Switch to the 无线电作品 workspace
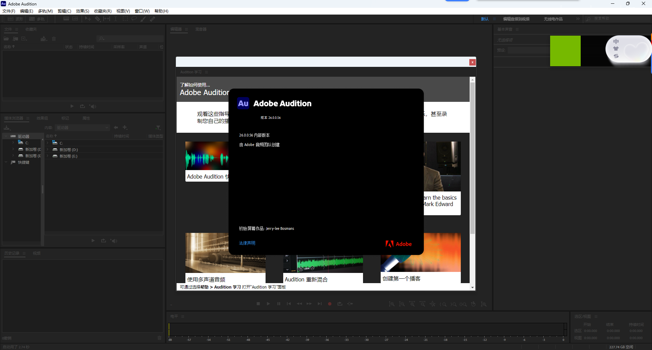Viewport: 652px width, 350px height. 553,19
